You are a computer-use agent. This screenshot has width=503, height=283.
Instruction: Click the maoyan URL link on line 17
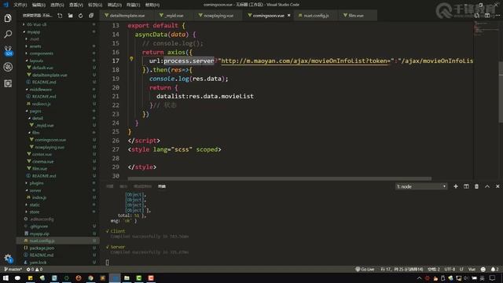(x=306, y=61)
